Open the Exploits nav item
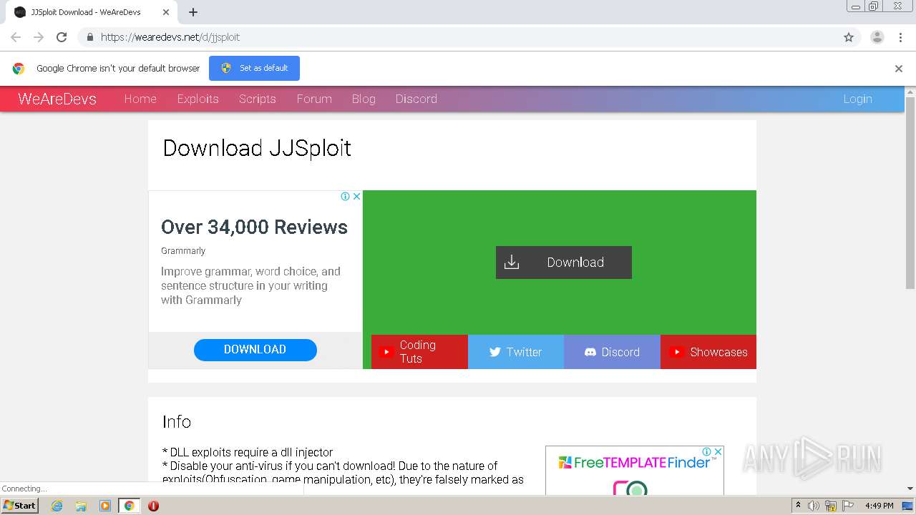Viewport: 916px width, 515px height. click(198, 99)
